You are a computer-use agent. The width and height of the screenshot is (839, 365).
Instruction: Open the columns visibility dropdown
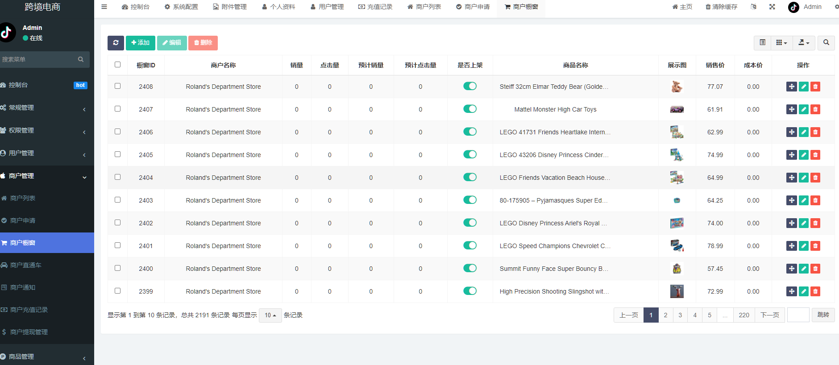point(781,42)
